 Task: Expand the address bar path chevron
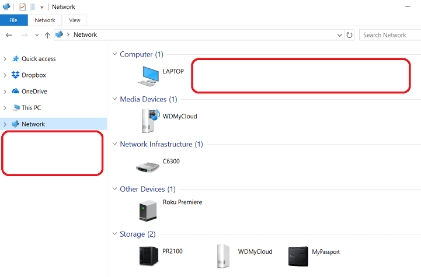(x=68, y=34)
